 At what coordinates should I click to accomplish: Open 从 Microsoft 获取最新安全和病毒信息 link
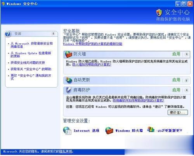32,45
